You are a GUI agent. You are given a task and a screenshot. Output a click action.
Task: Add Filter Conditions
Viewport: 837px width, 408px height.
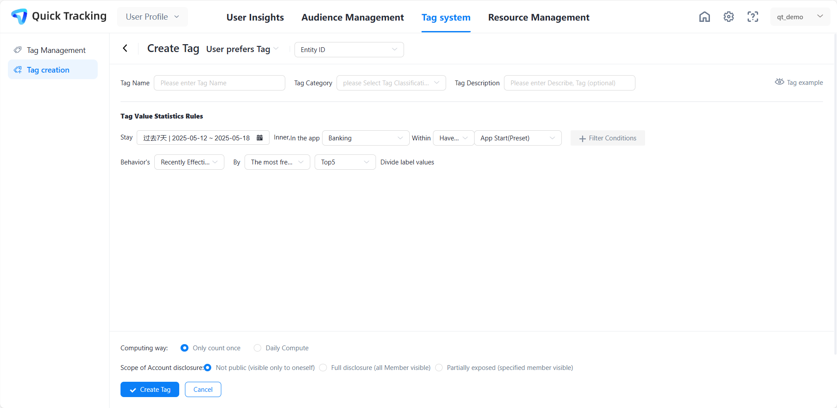pos(608,138)
